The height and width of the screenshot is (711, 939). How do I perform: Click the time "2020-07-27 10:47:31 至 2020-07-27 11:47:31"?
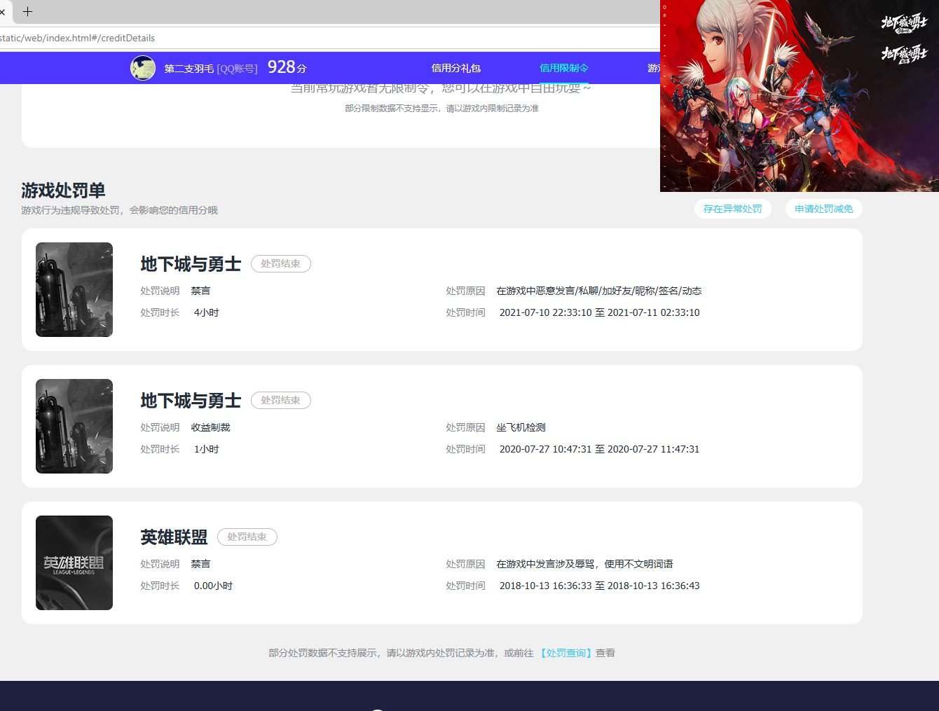pos(599,449)
